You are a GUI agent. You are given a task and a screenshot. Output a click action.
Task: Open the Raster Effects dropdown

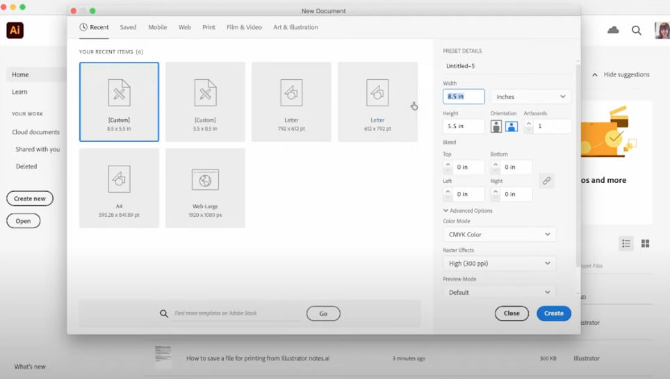pyautogui.click(x=499, y=264)
